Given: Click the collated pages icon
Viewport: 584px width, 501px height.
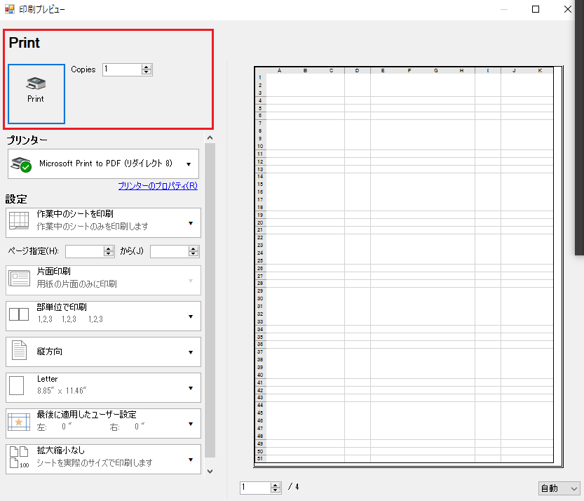Looking at the screenshot, I should [19, 314].
